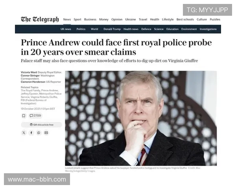Image resolution: width=236 pixels, height=189 pixels.
Task: Open the 2709 comments bubble
Action: click(x=35, y=116)
